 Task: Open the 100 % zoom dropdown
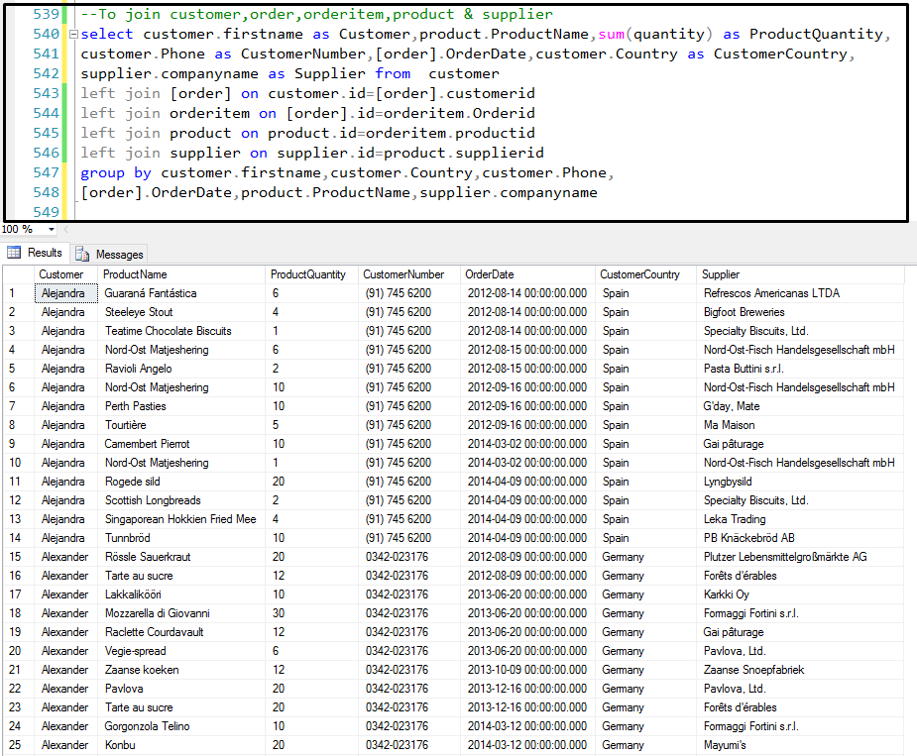click(x=52, y=229)
